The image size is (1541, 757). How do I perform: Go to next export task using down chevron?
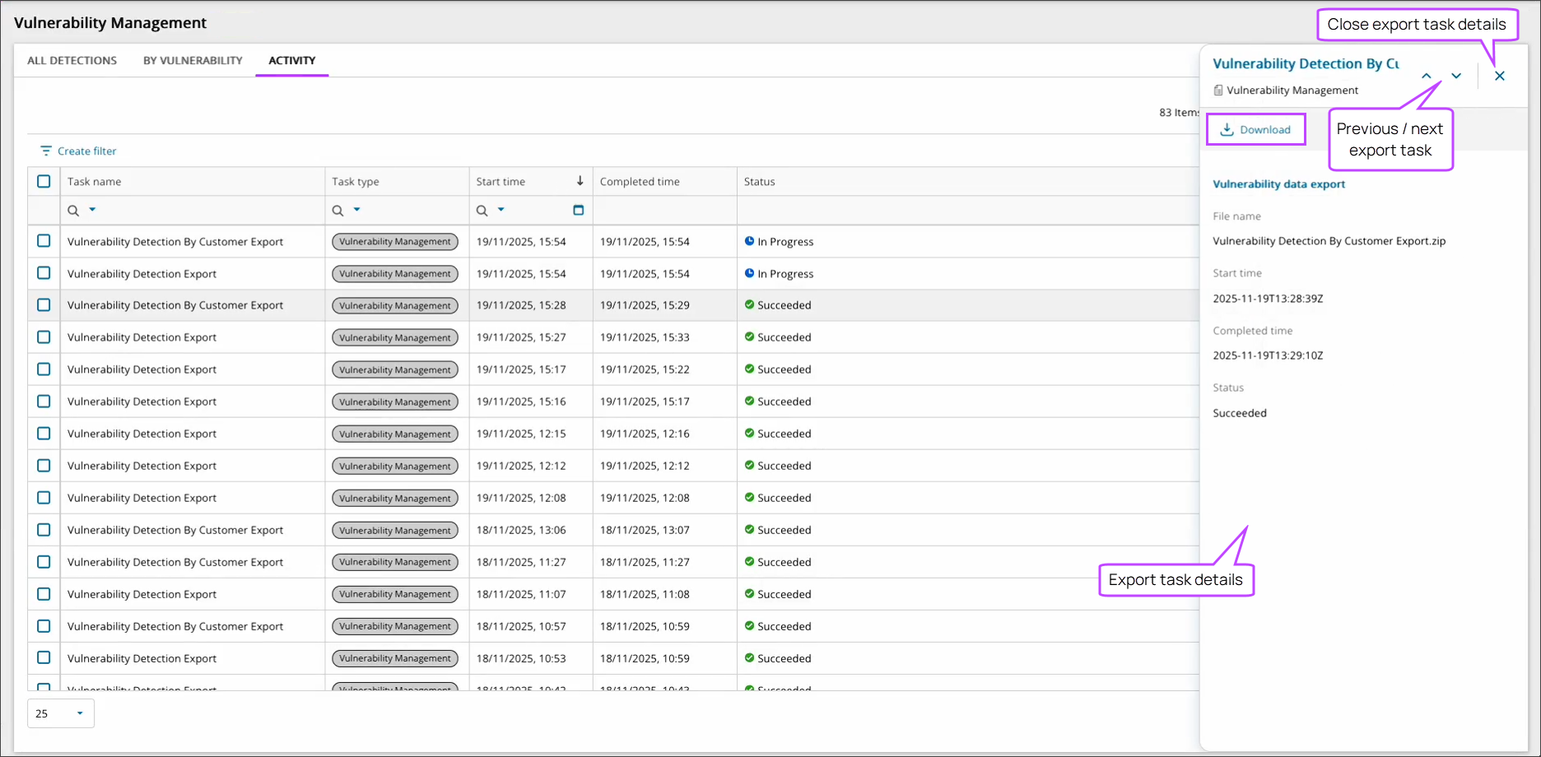point(1456,76)
